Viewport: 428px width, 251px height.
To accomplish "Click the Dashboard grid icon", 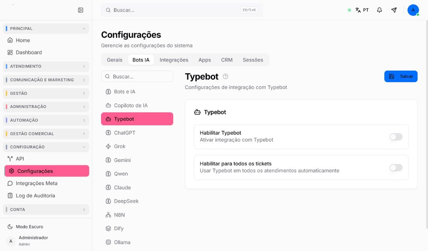I will pos(10,52).
